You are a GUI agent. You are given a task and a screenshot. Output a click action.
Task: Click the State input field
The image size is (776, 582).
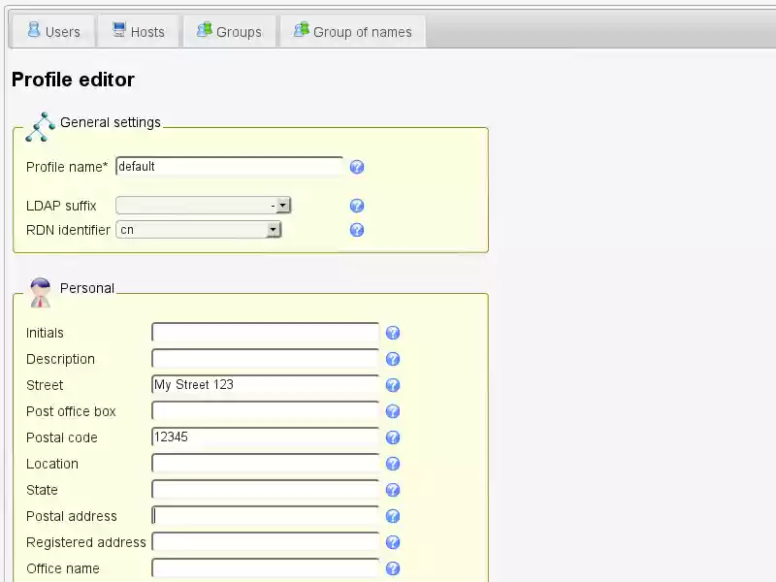coord(264,490)
